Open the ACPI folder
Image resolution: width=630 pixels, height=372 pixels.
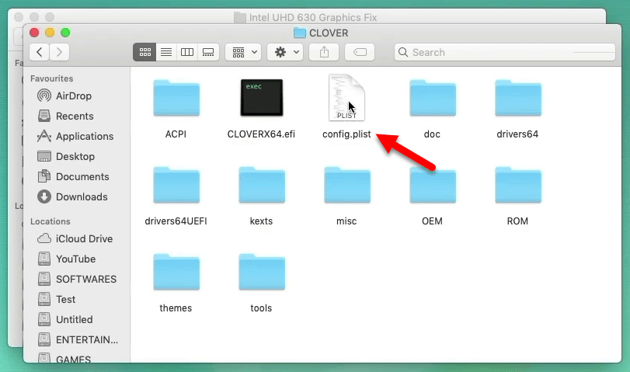176,98
